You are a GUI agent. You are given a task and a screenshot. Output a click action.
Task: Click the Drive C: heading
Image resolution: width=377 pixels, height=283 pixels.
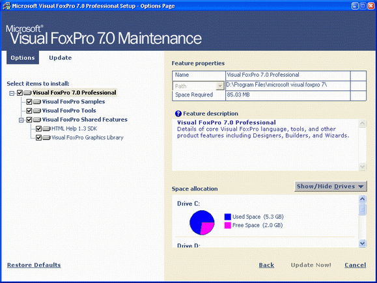189,204
